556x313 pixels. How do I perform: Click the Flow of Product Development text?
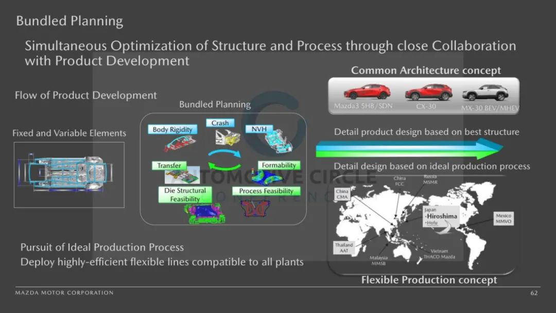point(86,95)
